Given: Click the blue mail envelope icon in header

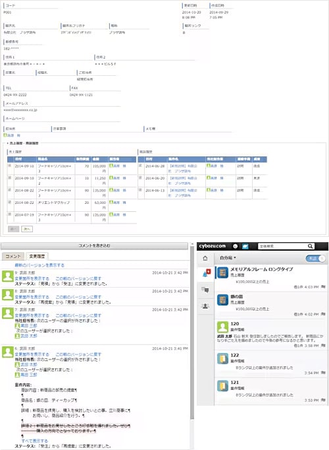Looking at the screenshot, I should click(x=245, y=246).
